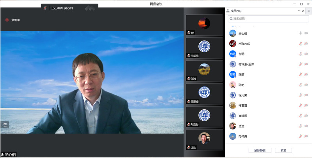This screenshot has height=158, width=312.
Task: Toggle mute for member 包涵
Action: [x=301, y=54]
